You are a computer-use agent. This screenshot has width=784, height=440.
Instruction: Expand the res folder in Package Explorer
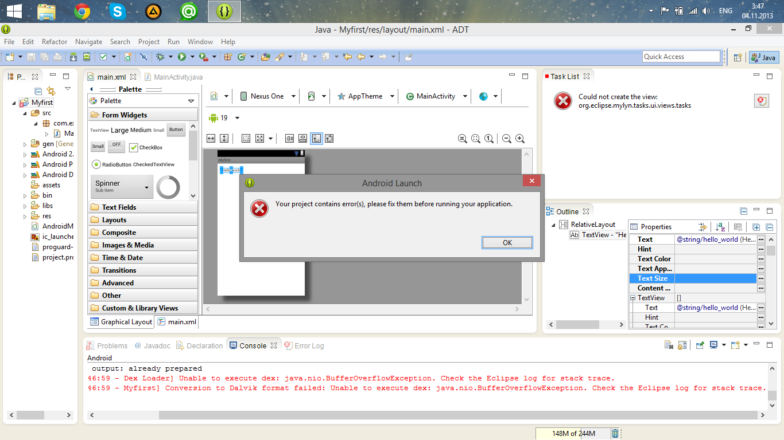[x=25, y=216]
